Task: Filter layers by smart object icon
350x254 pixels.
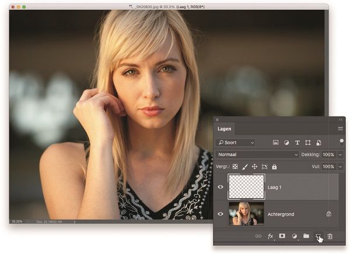Action: pos(318,143)
